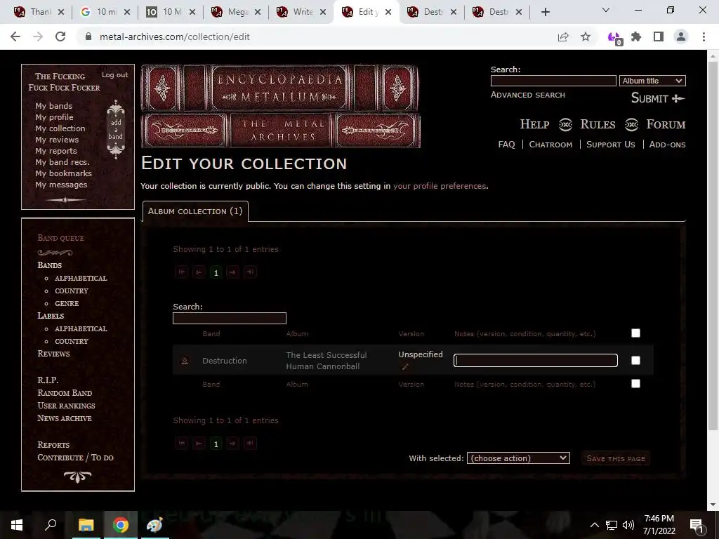Click the share page icon in address bar
This screenshot has width=719, height=539.
[x=563, y=36]
